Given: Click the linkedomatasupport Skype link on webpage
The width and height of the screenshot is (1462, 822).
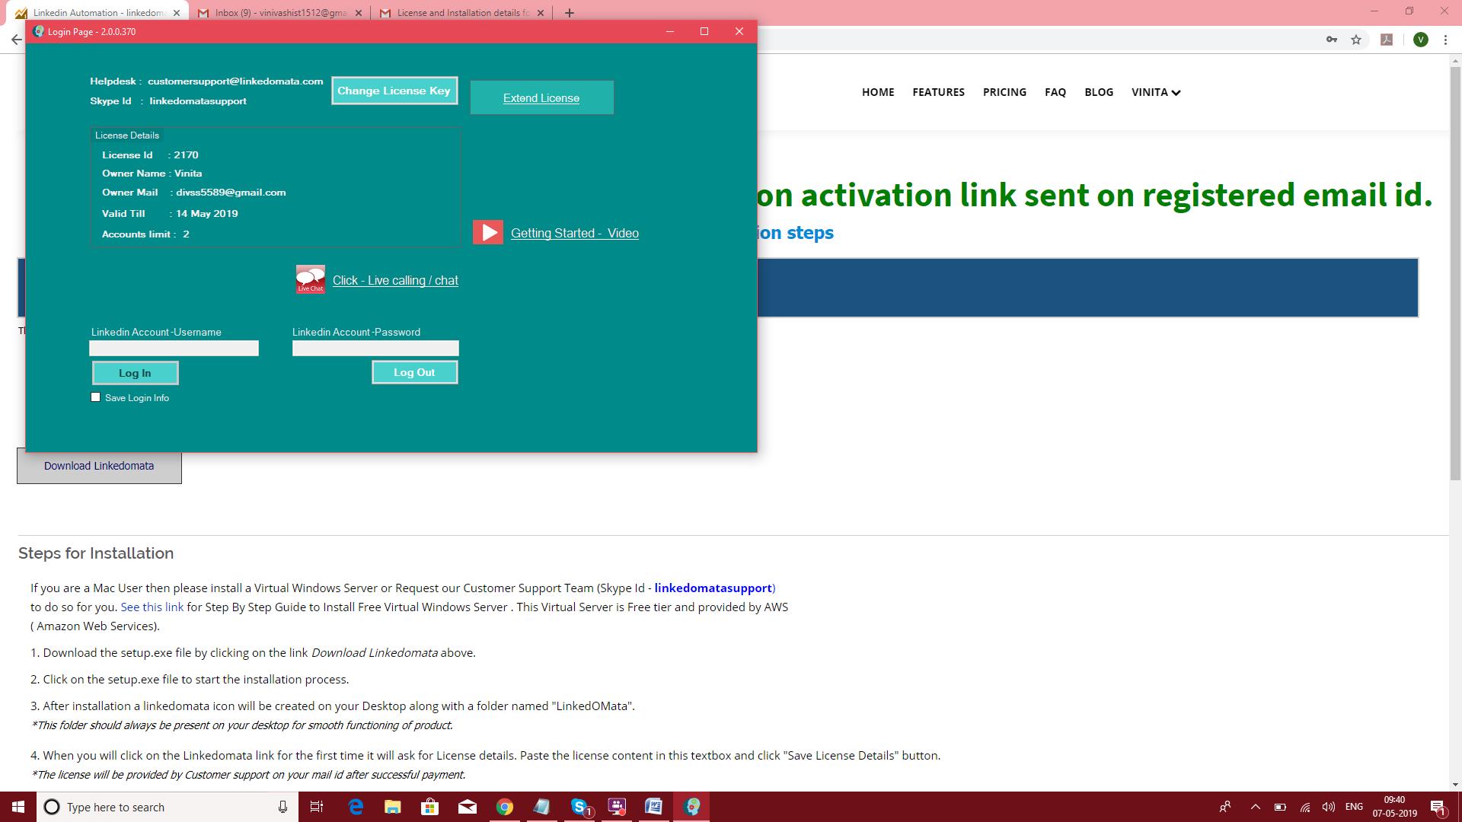Looking at the screenshot, I should point(713,588).
